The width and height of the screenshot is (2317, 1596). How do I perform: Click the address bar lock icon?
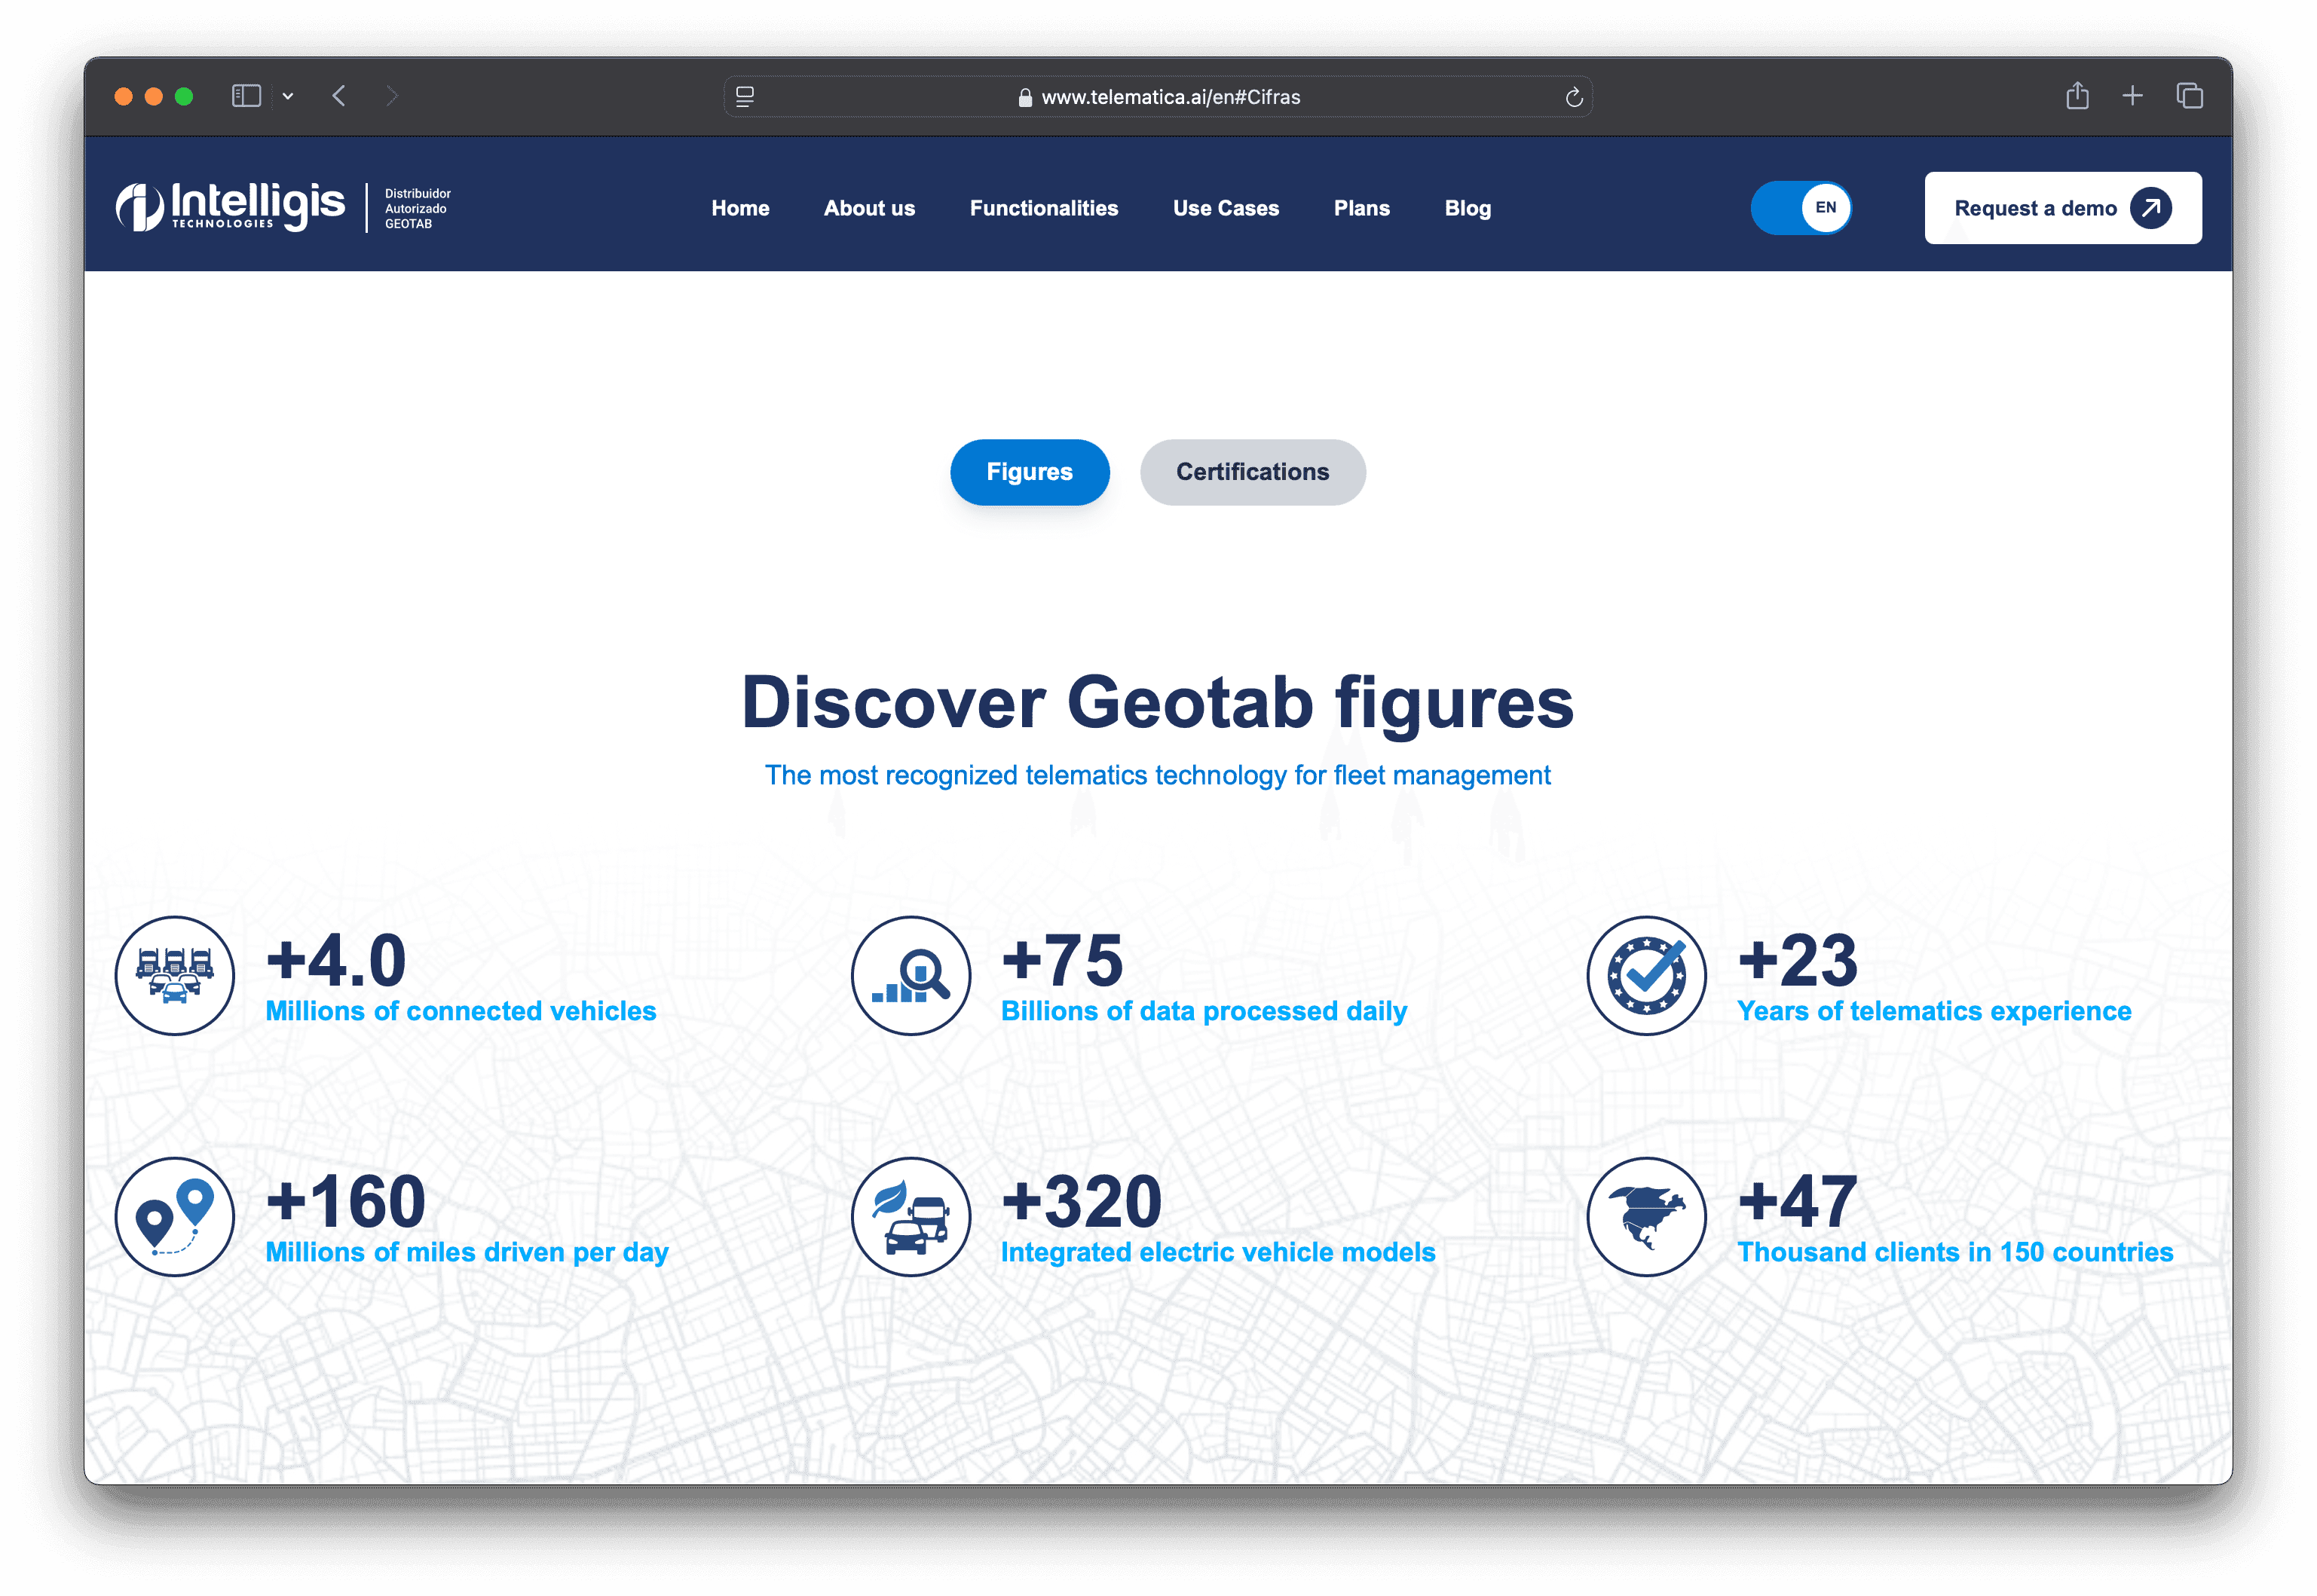1025,97
